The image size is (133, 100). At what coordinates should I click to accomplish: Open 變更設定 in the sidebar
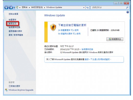coord(12,23)
